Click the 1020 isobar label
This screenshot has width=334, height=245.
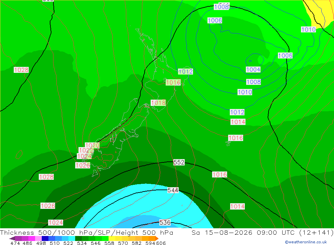tap(92, 145)
